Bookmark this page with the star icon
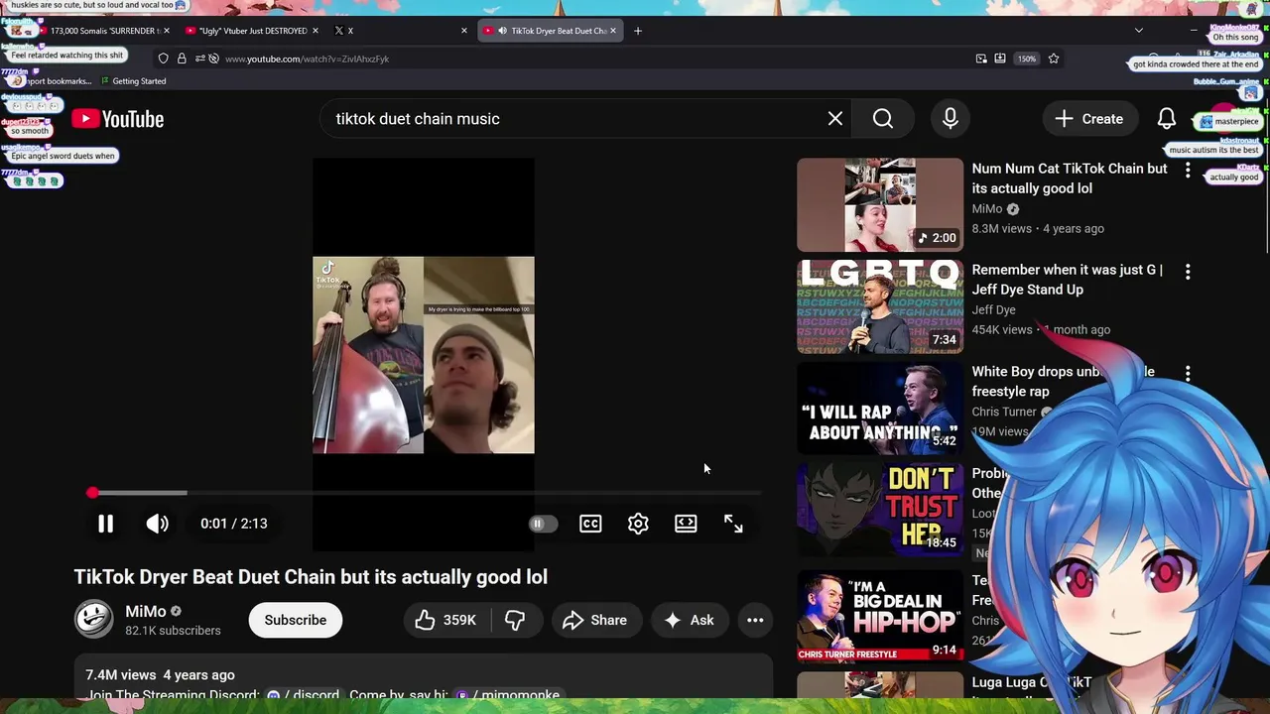This screenshot has height=714, width=1270. pos(1054,59)
